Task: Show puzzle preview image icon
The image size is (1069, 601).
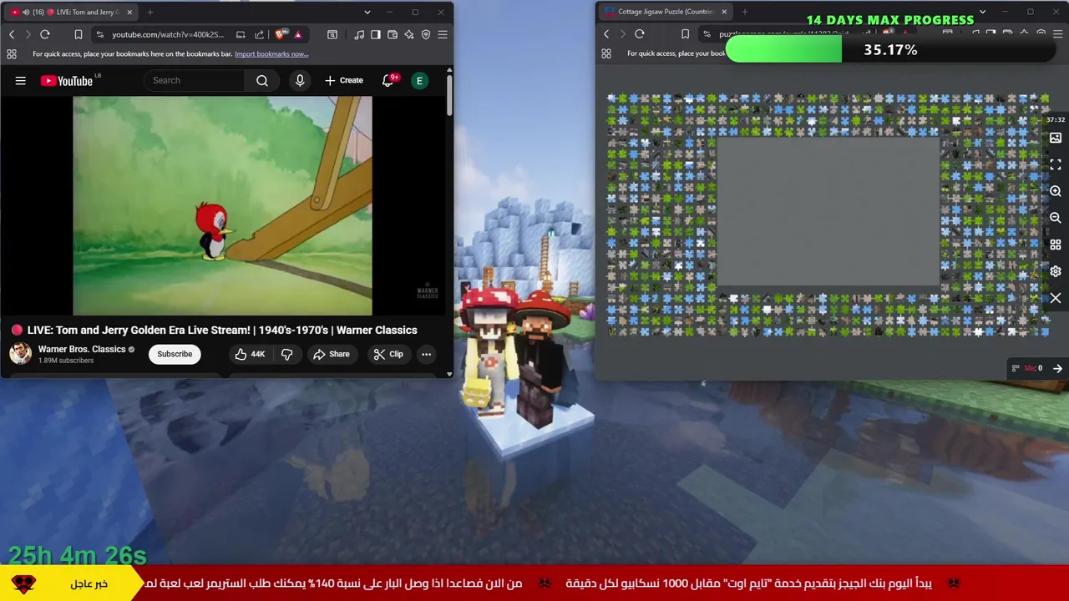Action: [x=1056, y=138]
